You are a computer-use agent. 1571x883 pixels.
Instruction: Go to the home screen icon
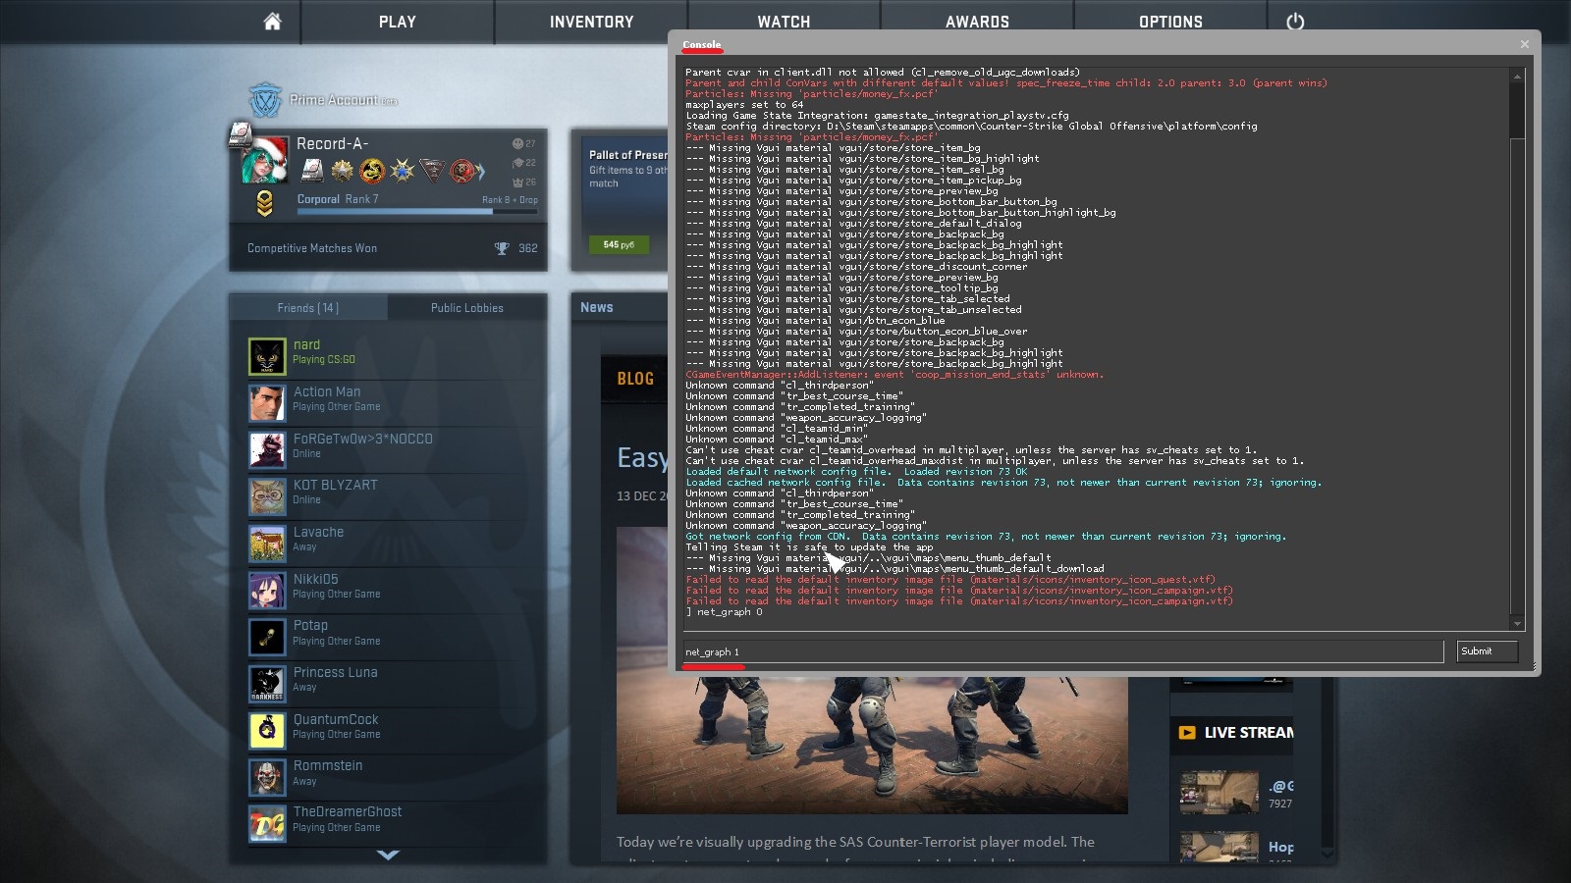click(x=272, y=22)
